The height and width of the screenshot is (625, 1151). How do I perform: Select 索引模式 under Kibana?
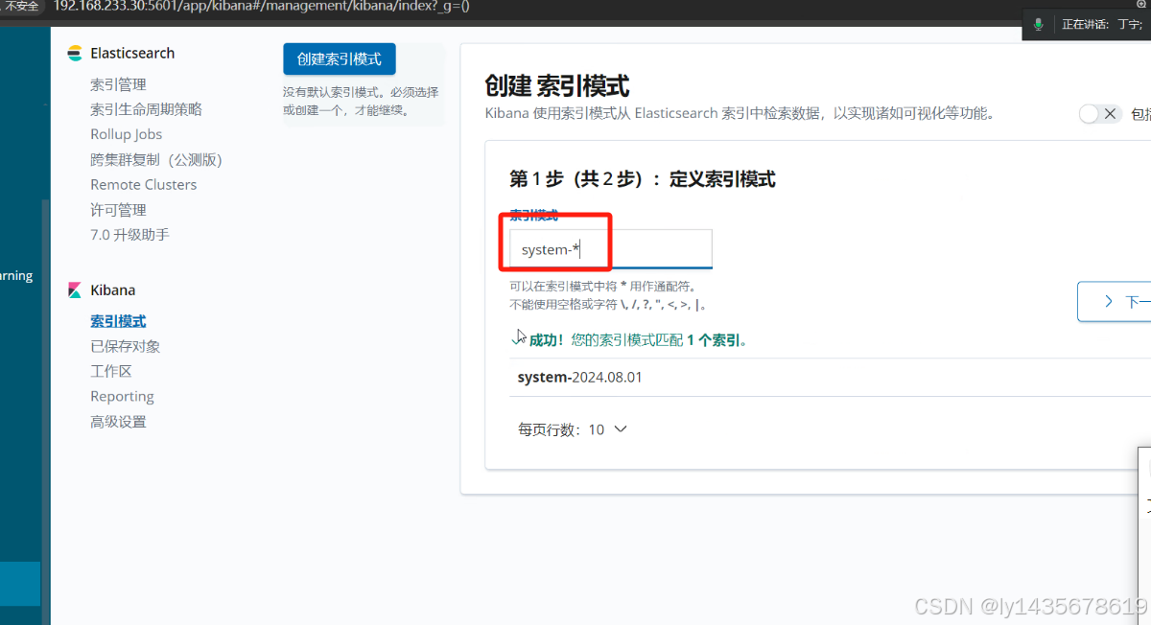pyautogui.click(x=118, y=321)
